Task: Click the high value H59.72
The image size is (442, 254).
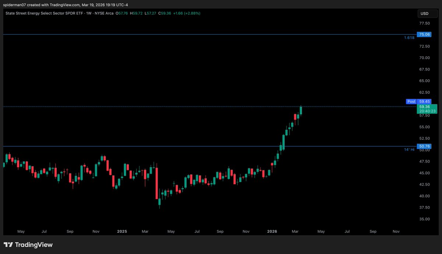Action: (x=136, y=13)
